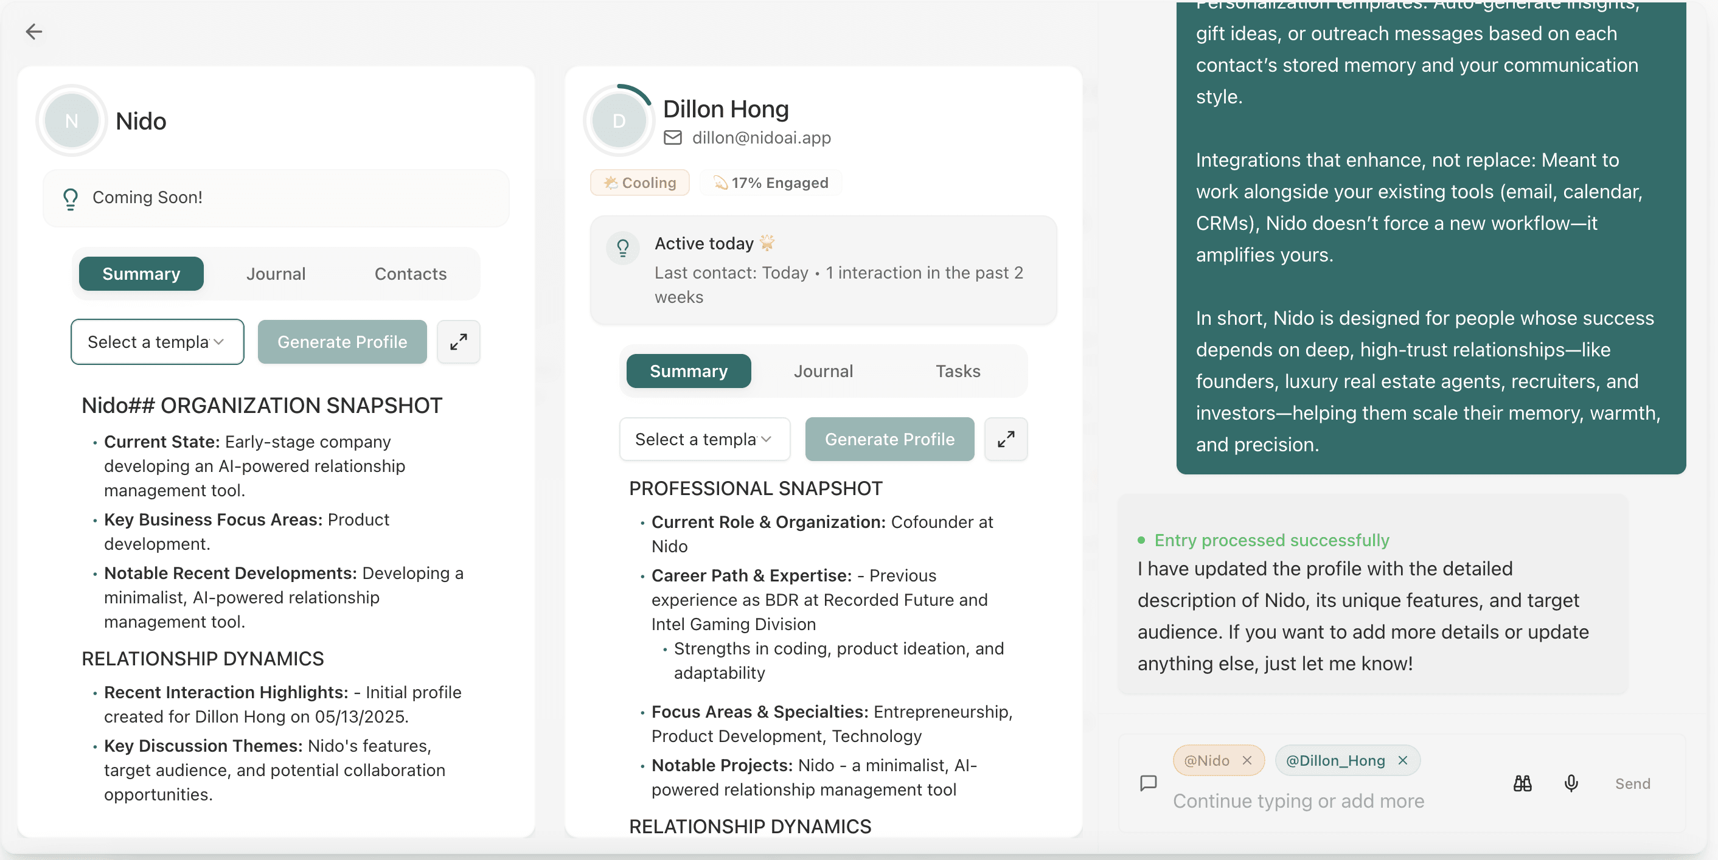Click the lightbulb icon beside Coming Soon
This screenshot has width=1718, height=860.
click(x=70, y=198)
